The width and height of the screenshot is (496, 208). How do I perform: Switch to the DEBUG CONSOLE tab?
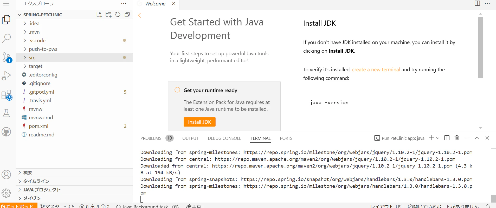coord(224,138)
